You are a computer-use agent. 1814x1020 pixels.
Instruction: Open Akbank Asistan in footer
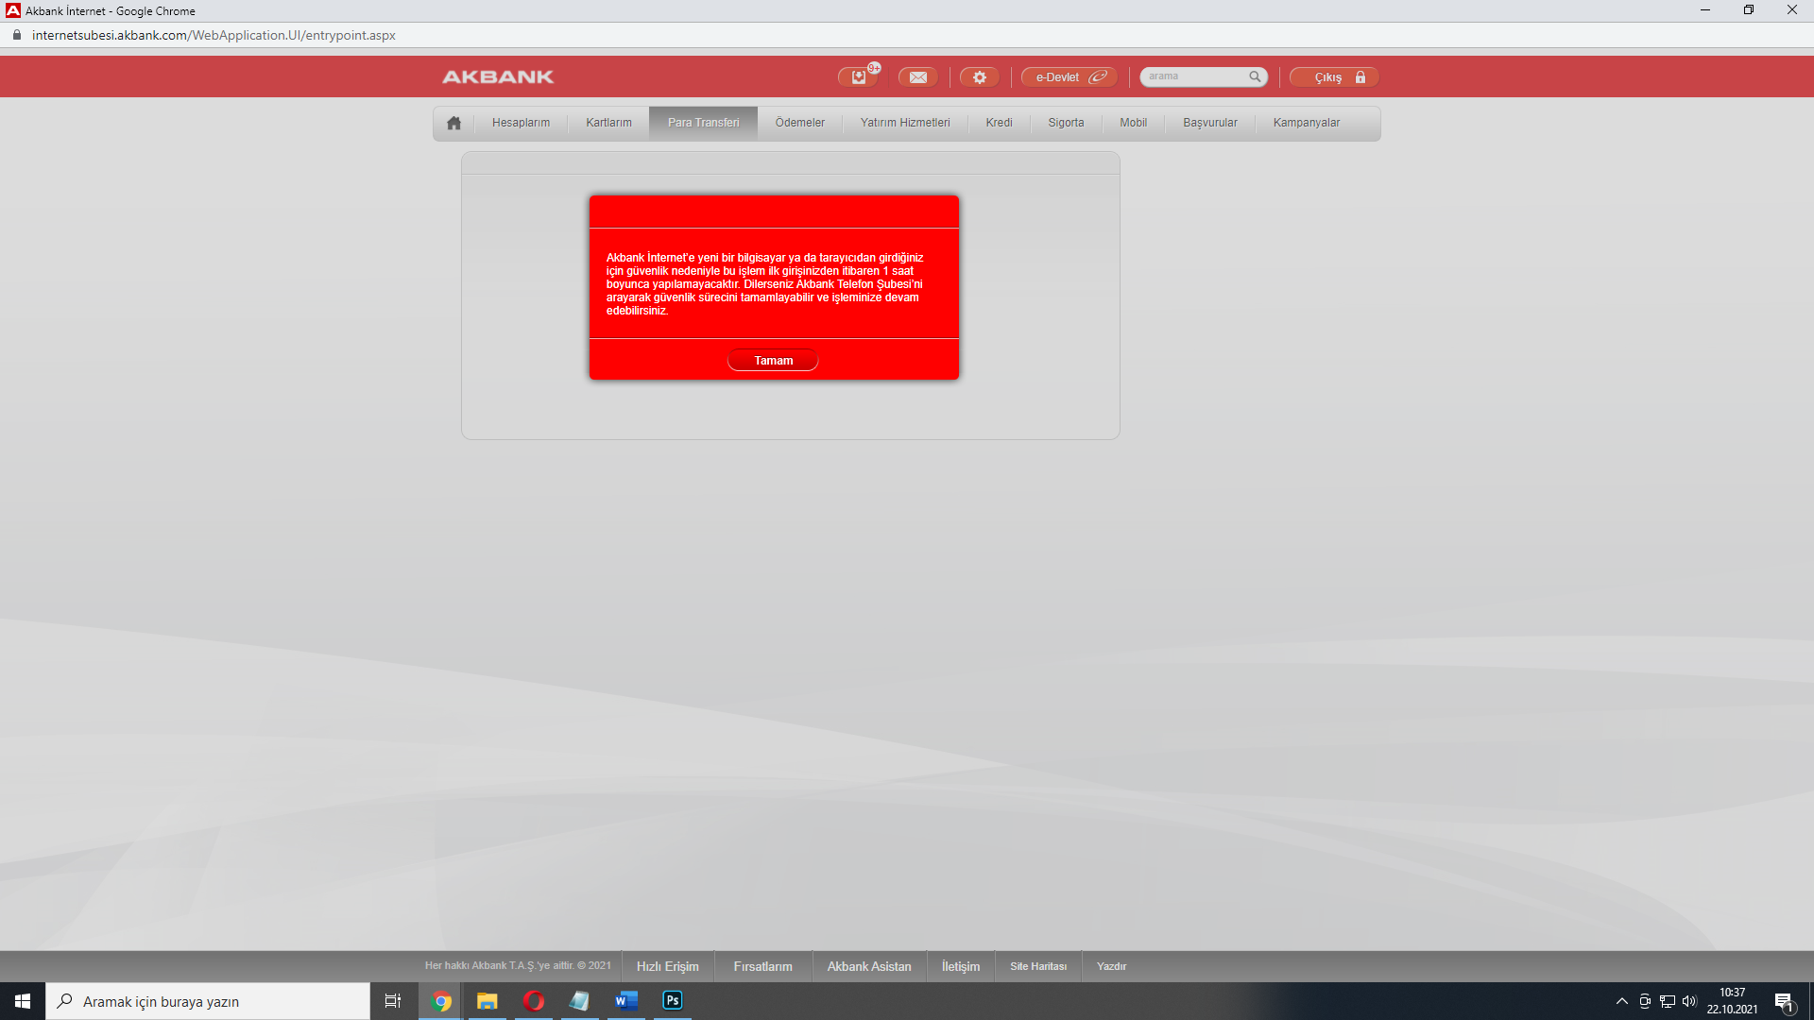869,966
